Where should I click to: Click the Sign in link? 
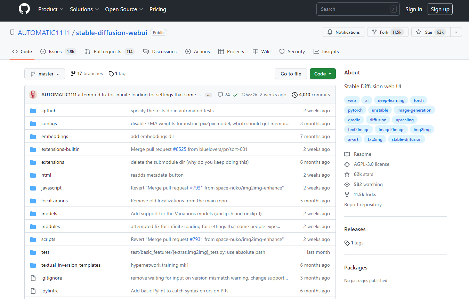tap(414, 9)
